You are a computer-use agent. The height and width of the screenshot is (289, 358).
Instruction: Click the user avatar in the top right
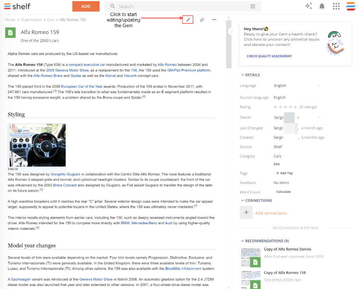(350, 6)
